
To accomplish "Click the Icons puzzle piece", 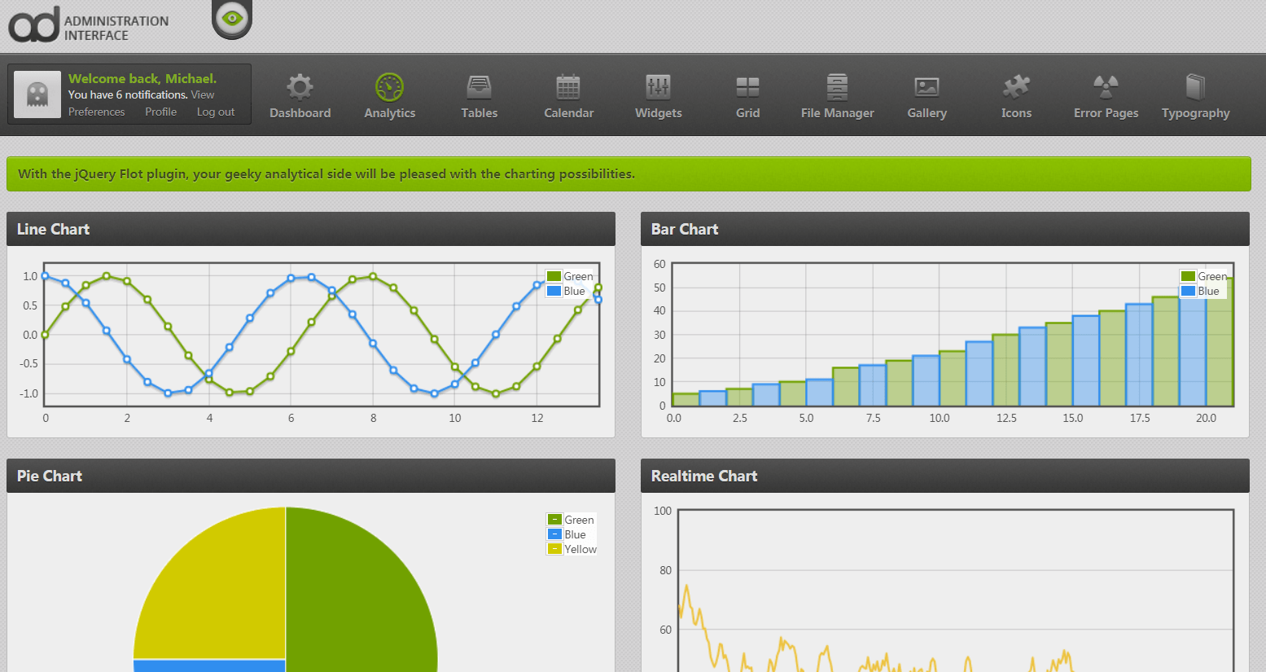I will click(x=1016, y=87).
